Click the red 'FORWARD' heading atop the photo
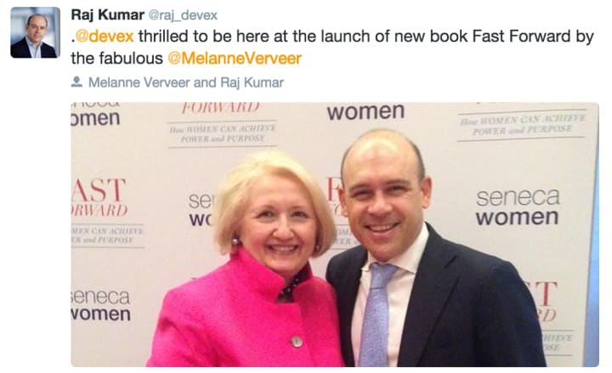The height and width of the screenshot is (373, 612). click(x=221, y=108)
